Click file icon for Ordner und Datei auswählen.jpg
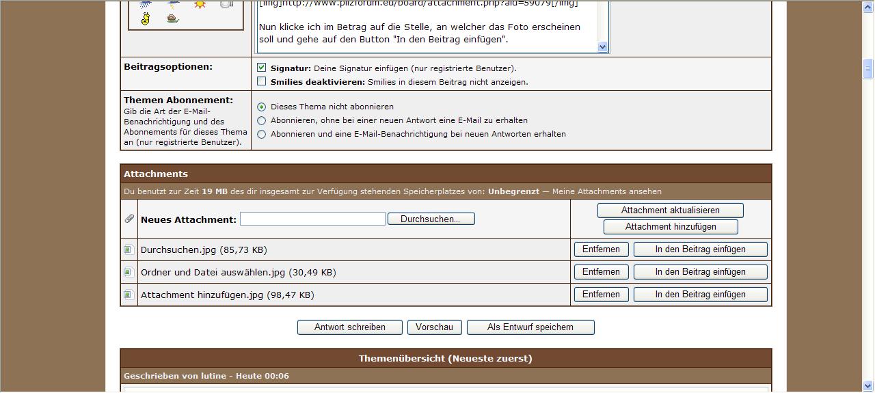Viewport: 875px width, 393px height. (x=129, y=273)
